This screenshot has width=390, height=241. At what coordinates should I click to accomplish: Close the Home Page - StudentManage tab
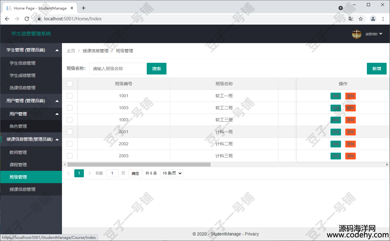72,8
